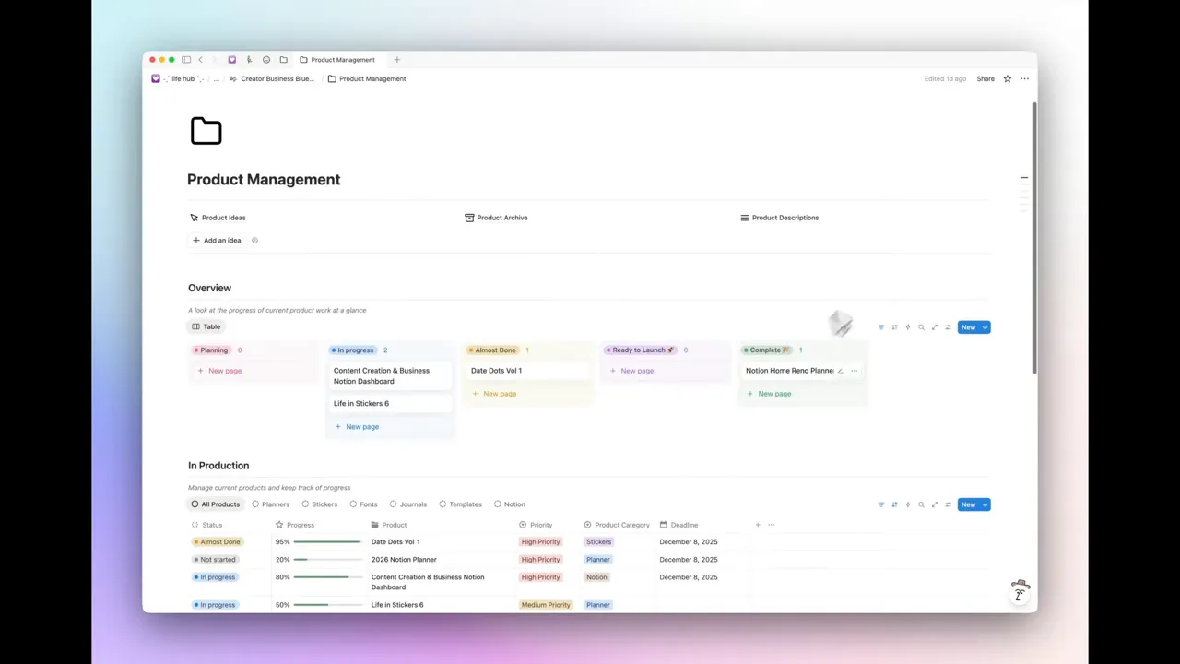Select the Planners filter

(x=270, y=504)
